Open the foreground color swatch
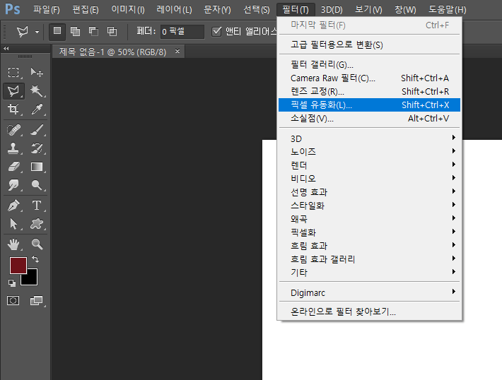 (18, 266)
